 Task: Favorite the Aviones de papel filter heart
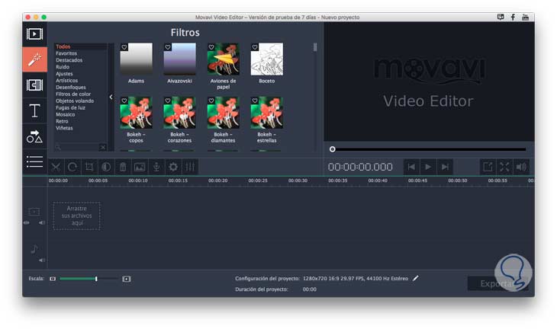pyautogui.click(x=211, y=47)
